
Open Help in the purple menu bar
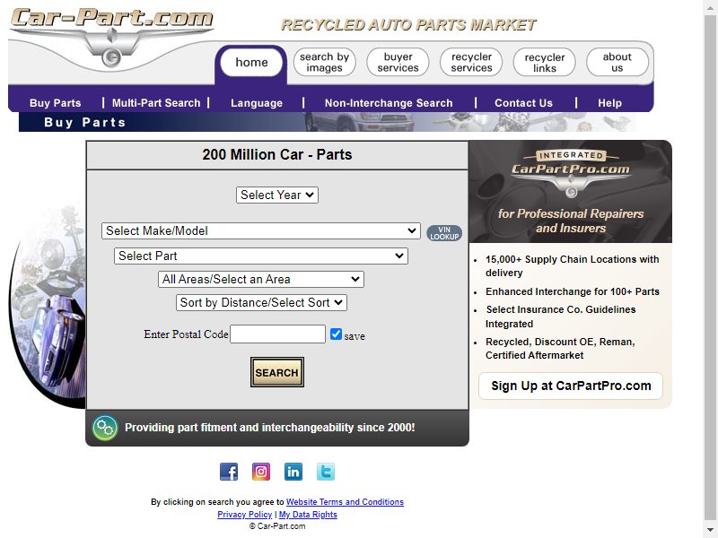coord(609,103)
